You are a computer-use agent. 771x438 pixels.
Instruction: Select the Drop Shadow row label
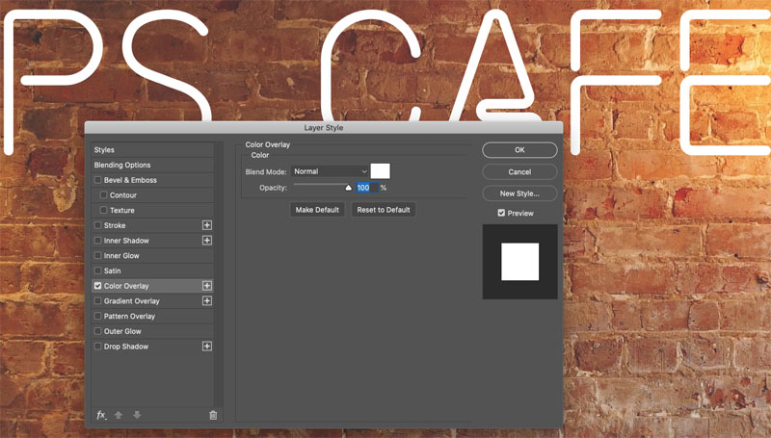click(126, 347)
